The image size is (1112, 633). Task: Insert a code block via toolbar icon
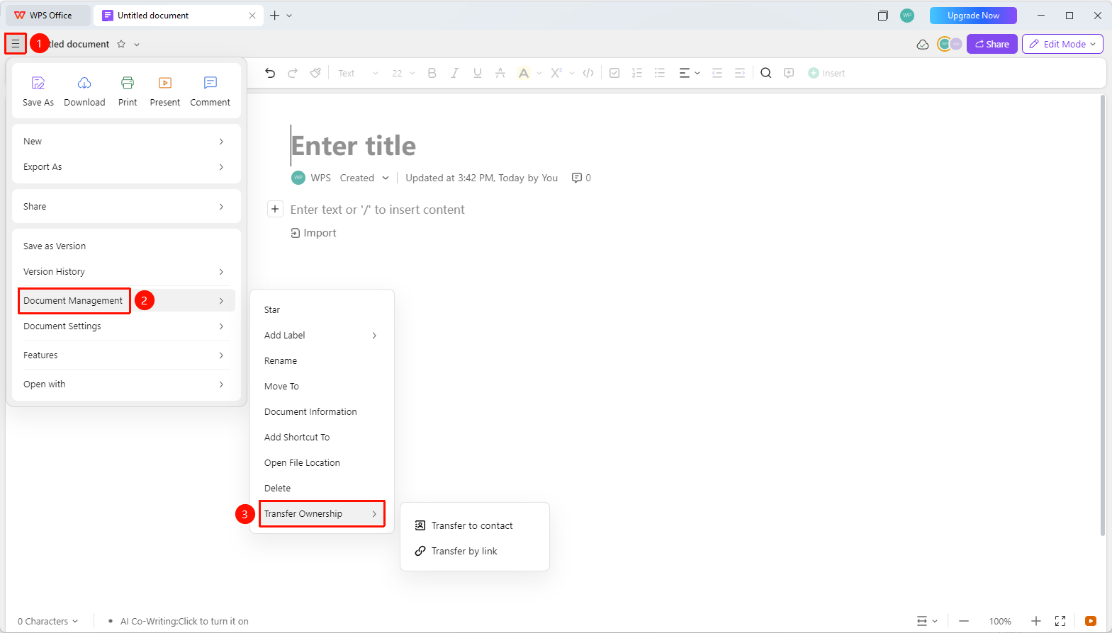click(x=588, y=73)
